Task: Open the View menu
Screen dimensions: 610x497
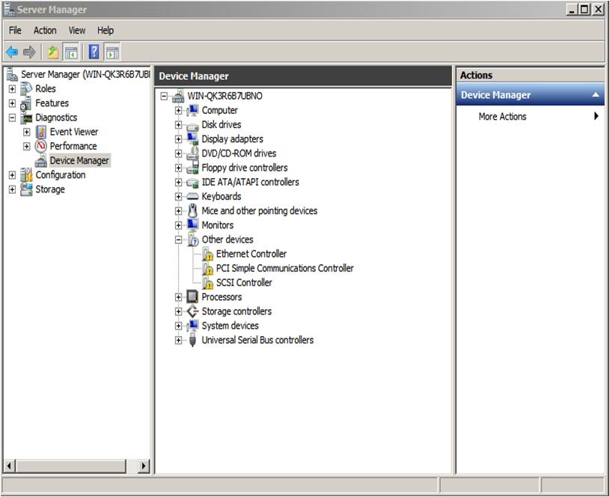Action: (x=77, y=31)
